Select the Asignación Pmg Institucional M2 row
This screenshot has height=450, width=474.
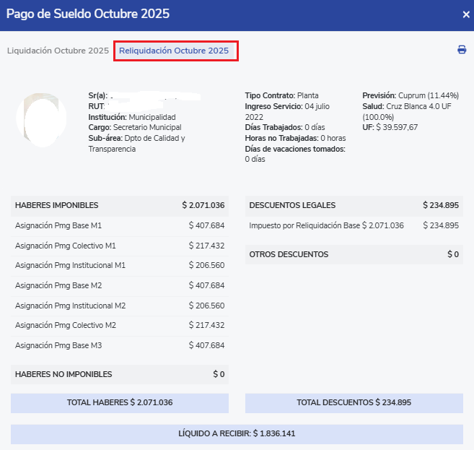119,306
